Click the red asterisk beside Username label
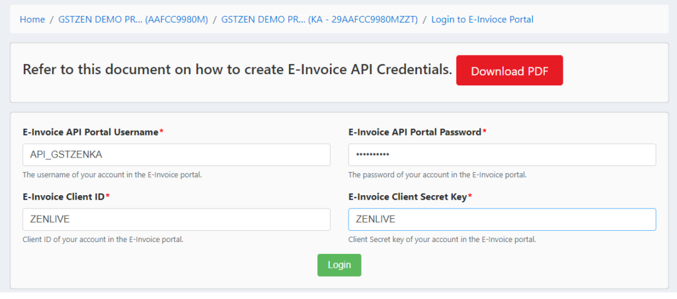677x299 pixels. (x=161, y=132)
